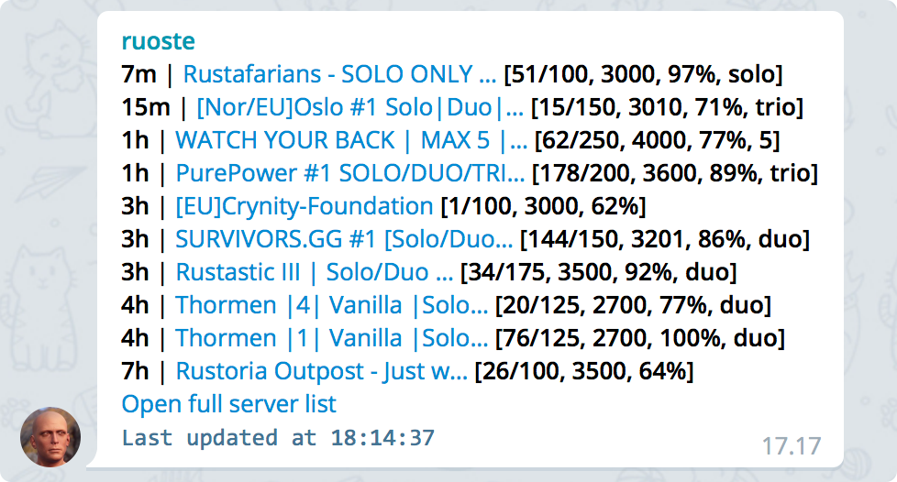897x482 pixels.
Task: Open Rustafarians - SOLO ONLY server link
Action: coord(339,74)
